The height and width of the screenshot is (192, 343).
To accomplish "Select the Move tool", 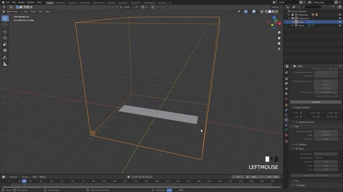I will pos(5,32).
